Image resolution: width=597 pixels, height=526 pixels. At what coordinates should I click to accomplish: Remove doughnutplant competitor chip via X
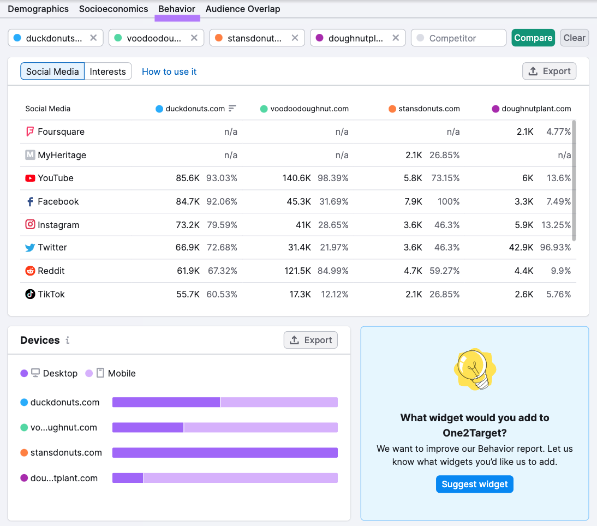point(396,38)
